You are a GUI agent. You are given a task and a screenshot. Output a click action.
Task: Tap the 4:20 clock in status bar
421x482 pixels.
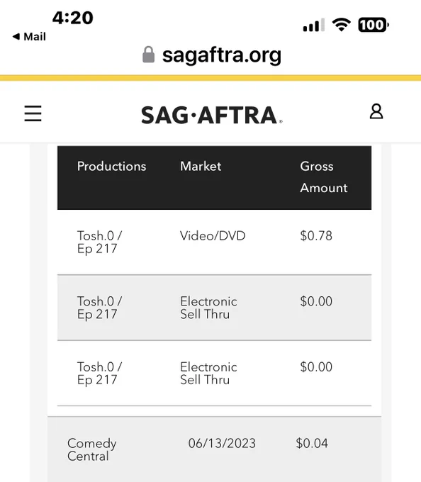pos(72,18)
